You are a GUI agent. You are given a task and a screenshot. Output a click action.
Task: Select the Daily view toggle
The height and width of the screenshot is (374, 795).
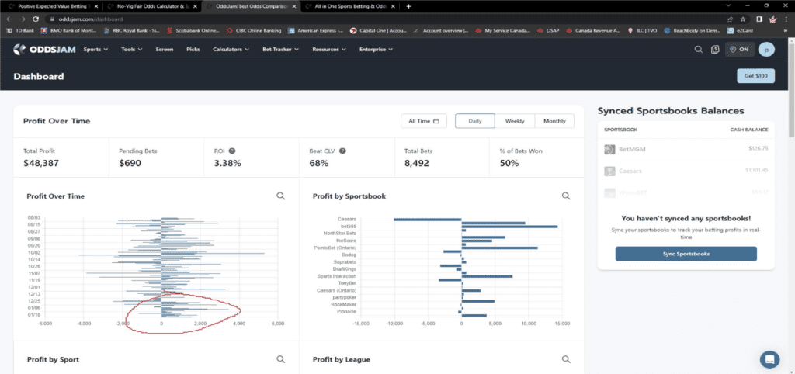pyautogui.click(x=475, y=121)
